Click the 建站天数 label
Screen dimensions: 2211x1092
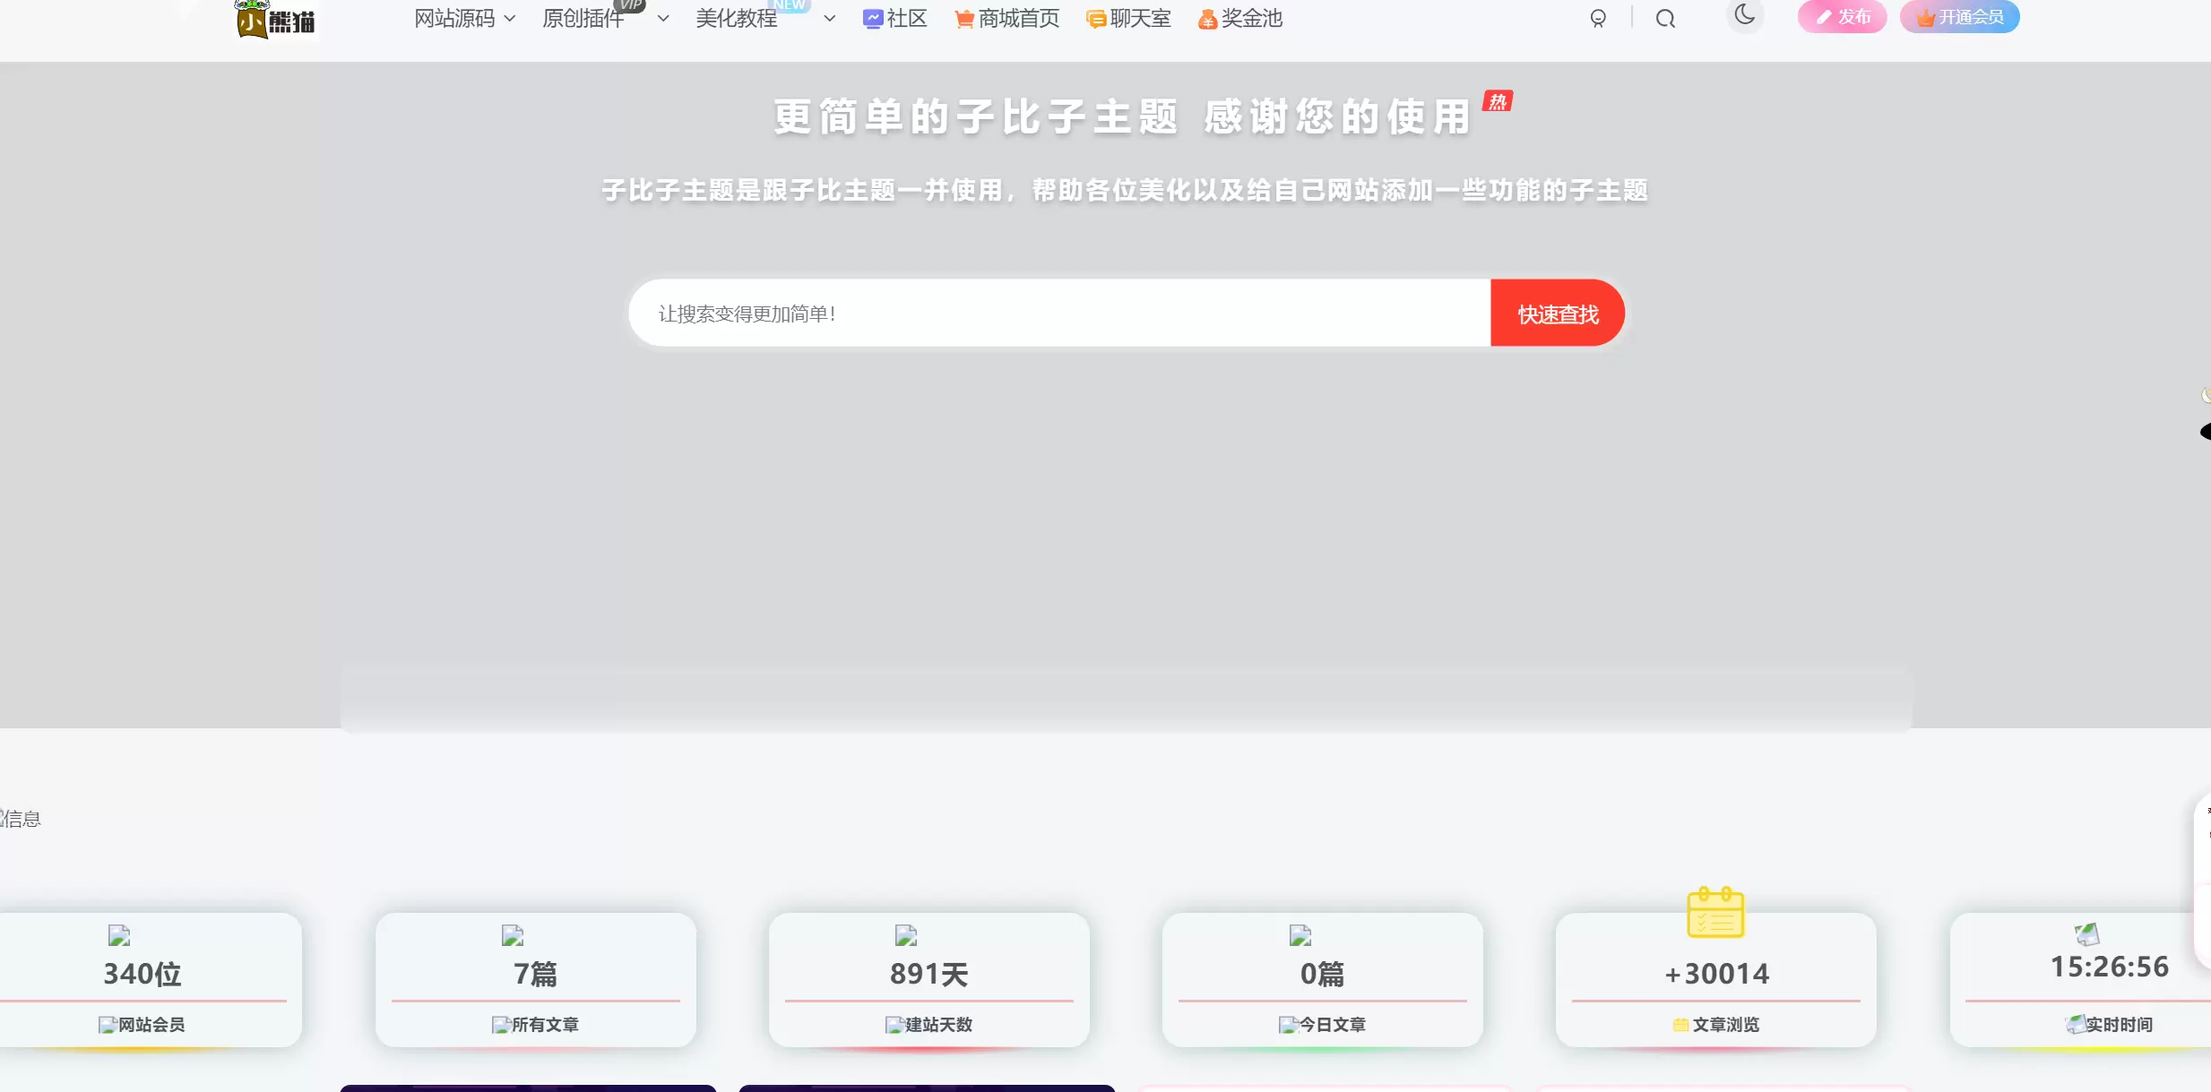click(x=938, y=1025)
